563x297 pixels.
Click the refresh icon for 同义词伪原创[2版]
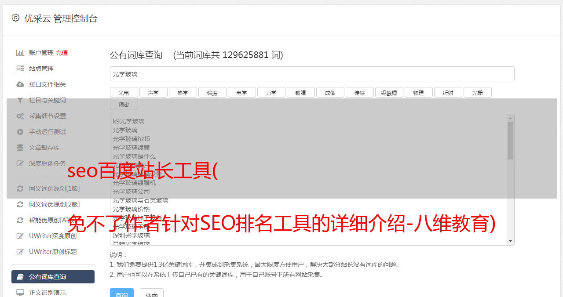coord(20,204)
